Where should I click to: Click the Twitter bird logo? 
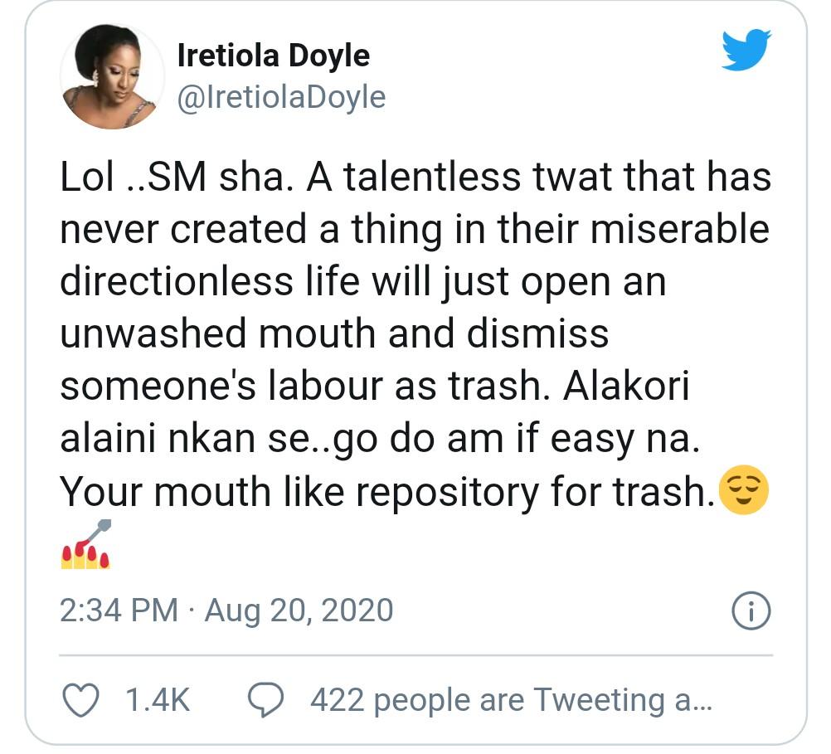point(746,51)
